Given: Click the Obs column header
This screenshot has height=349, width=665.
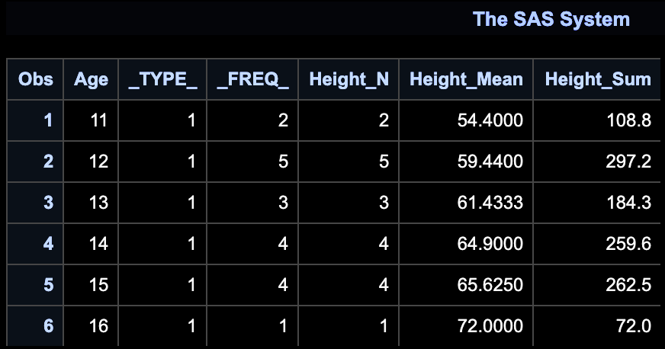Looking at the screenshot, I should coord(36,79).
